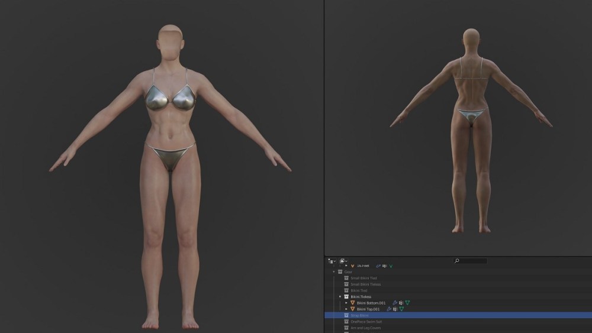This screenshot has height=333, width=592.
Task: Select the OnePiece Swim Suit collection
Action: click(x=366, y=322)
